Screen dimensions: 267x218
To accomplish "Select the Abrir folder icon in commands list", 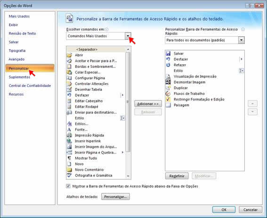I will pos(69,55).
